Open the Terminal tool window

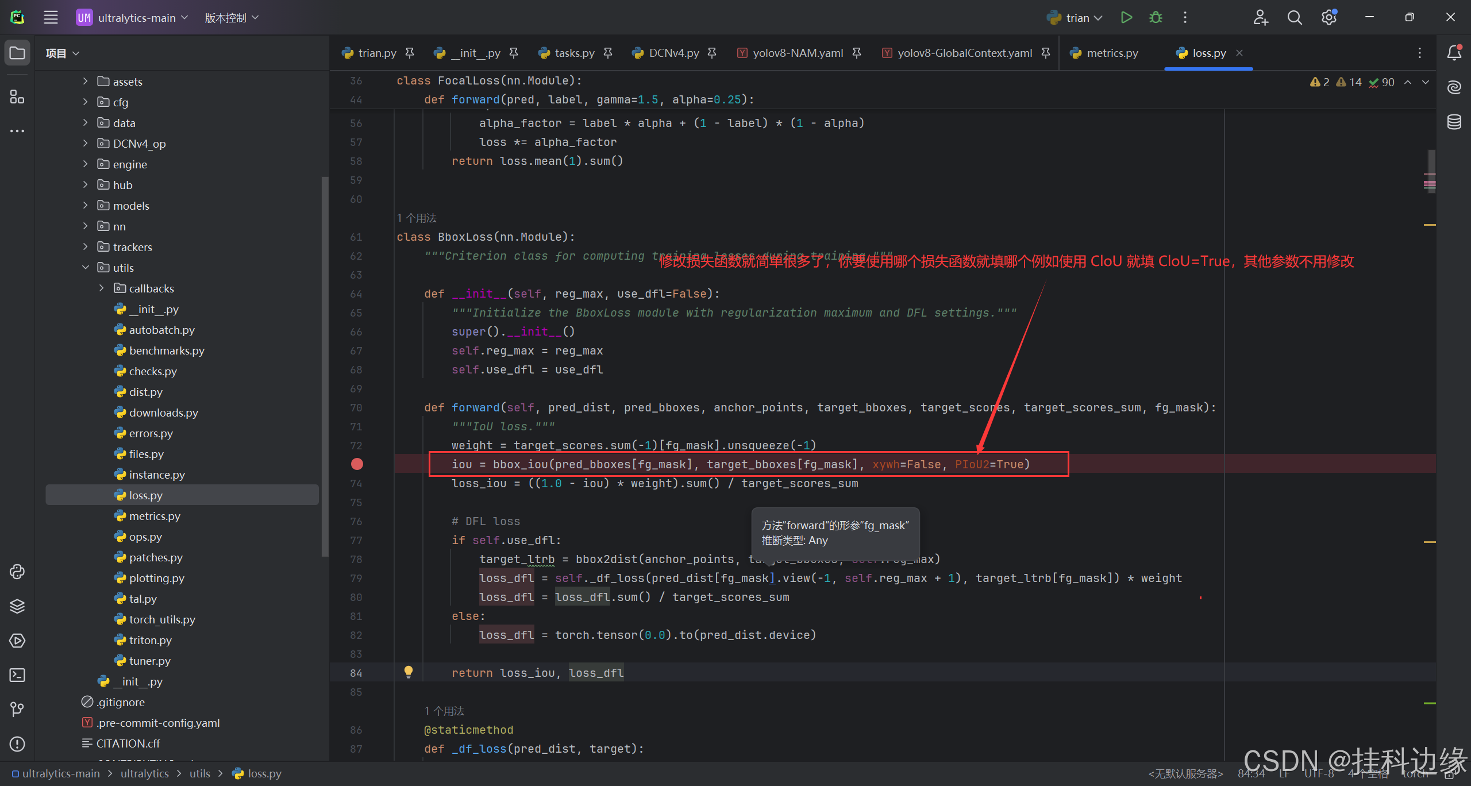pos(17,675)
